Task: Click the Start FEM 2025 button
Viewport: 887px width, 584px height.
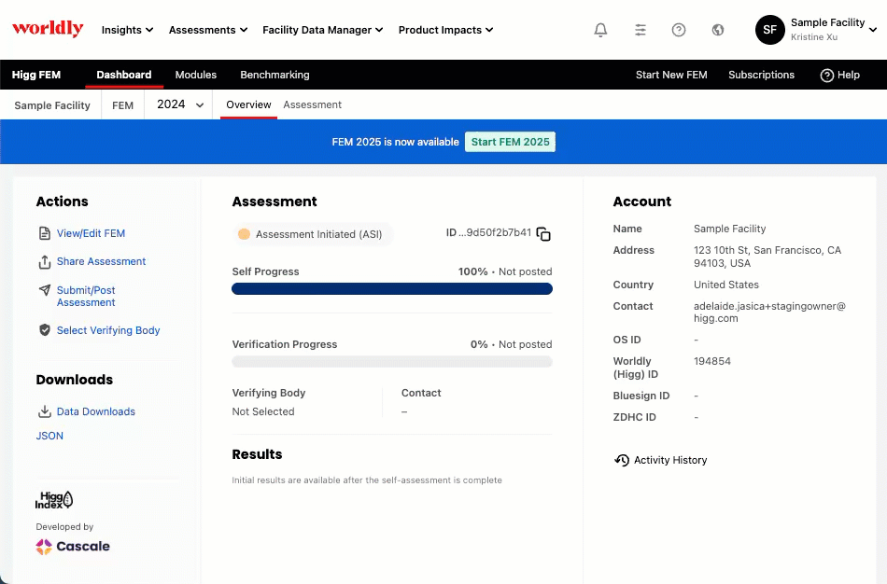Action: point(510,142)
